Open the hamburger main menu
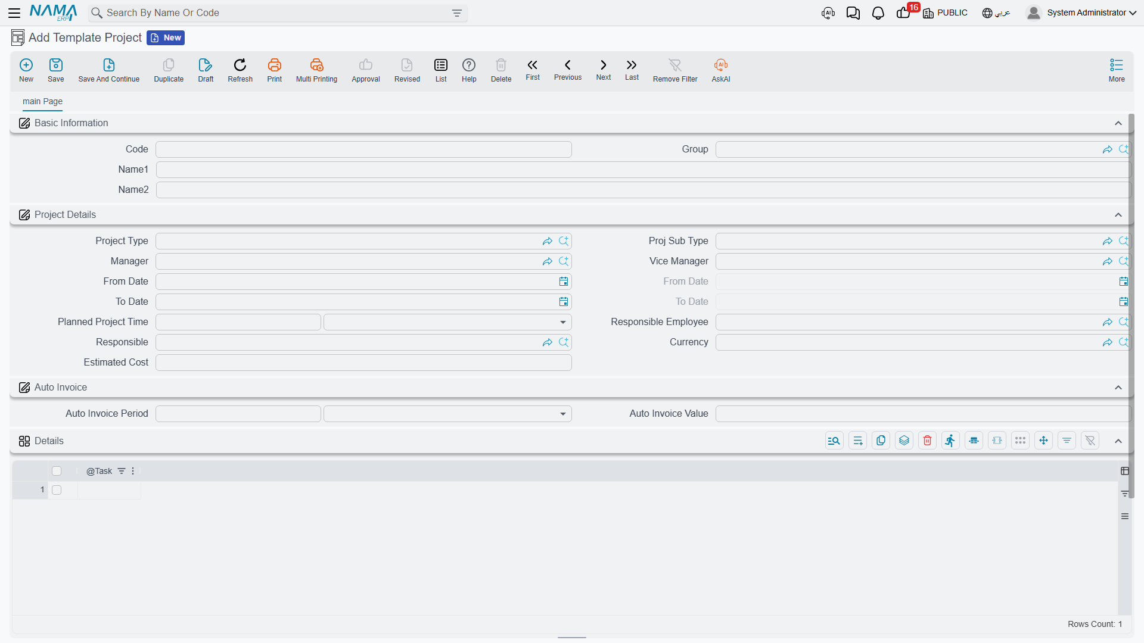The image size is (1144, 643). click(14, 13)
